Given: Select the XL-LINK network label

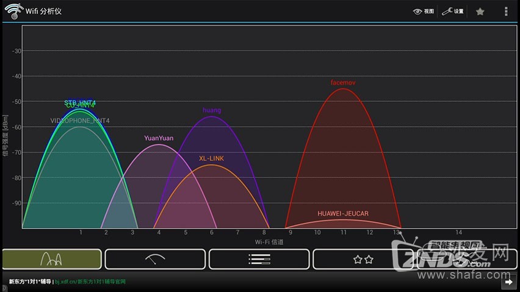Looking at the screenshot, I should pos(211,158).
